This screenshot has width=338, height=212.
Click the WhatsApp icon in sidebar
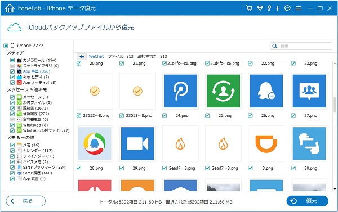click(x=19, y=125)
